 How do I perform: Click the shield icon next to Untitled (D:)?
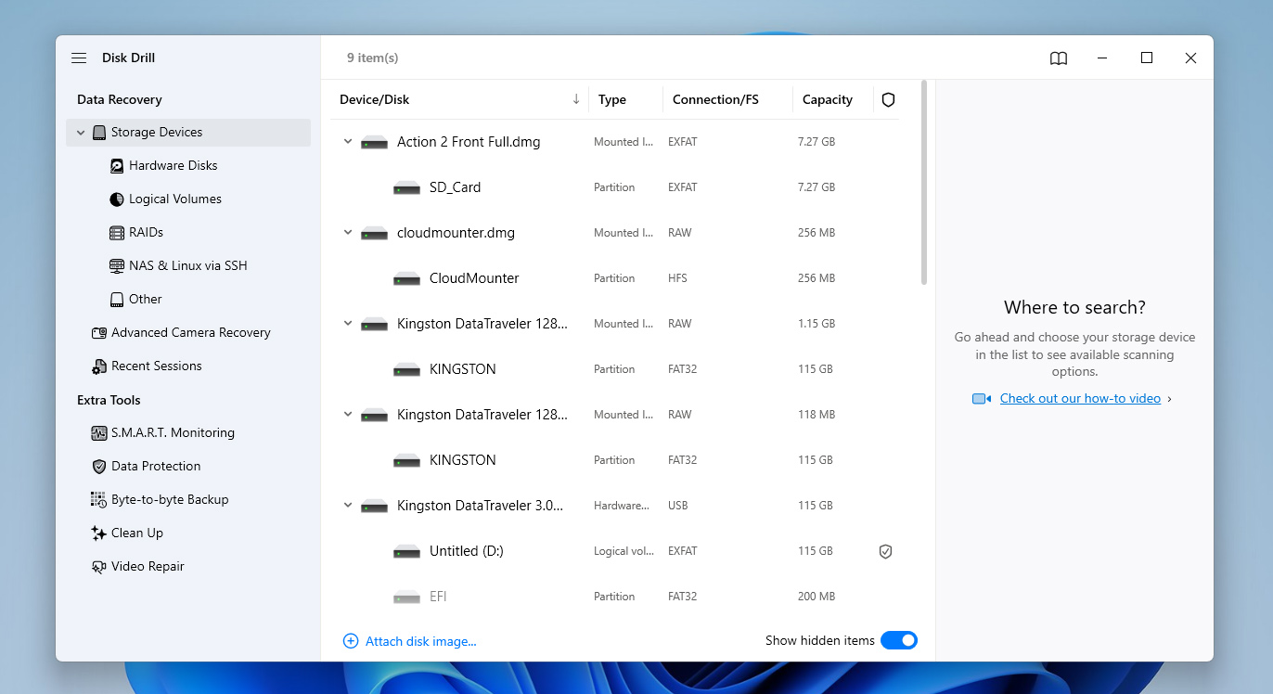(x=885, y=551)
